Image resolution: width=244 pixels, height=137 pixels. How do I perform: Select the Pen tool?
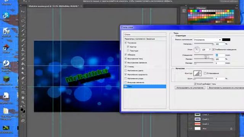[x=23, y=78]
